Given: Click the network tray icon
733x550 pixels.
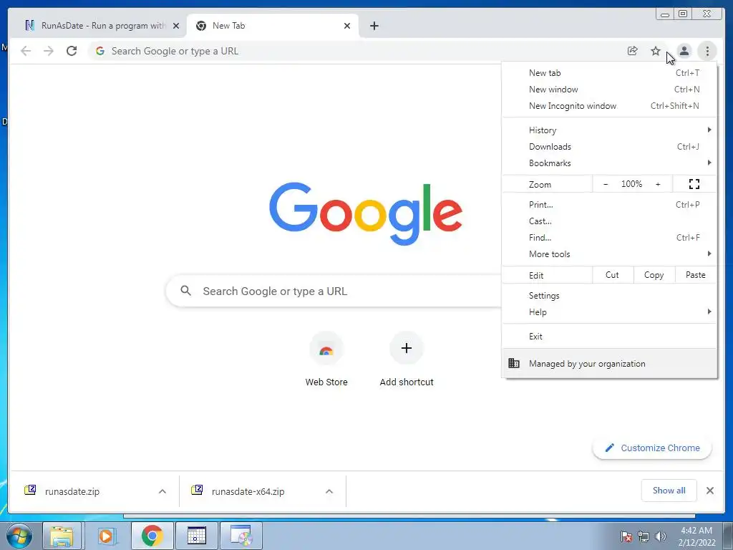Looking at the screenshot, I should coord(644,536).
